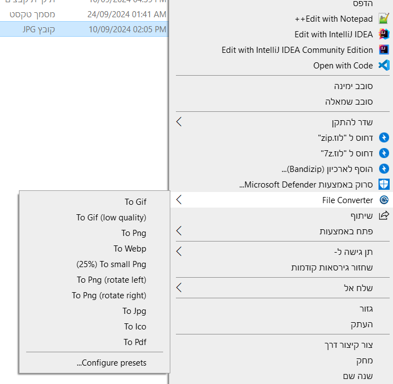Pick To Gif (low quality) preset
This screenshot has width=393, height=384.
point(111,218)
